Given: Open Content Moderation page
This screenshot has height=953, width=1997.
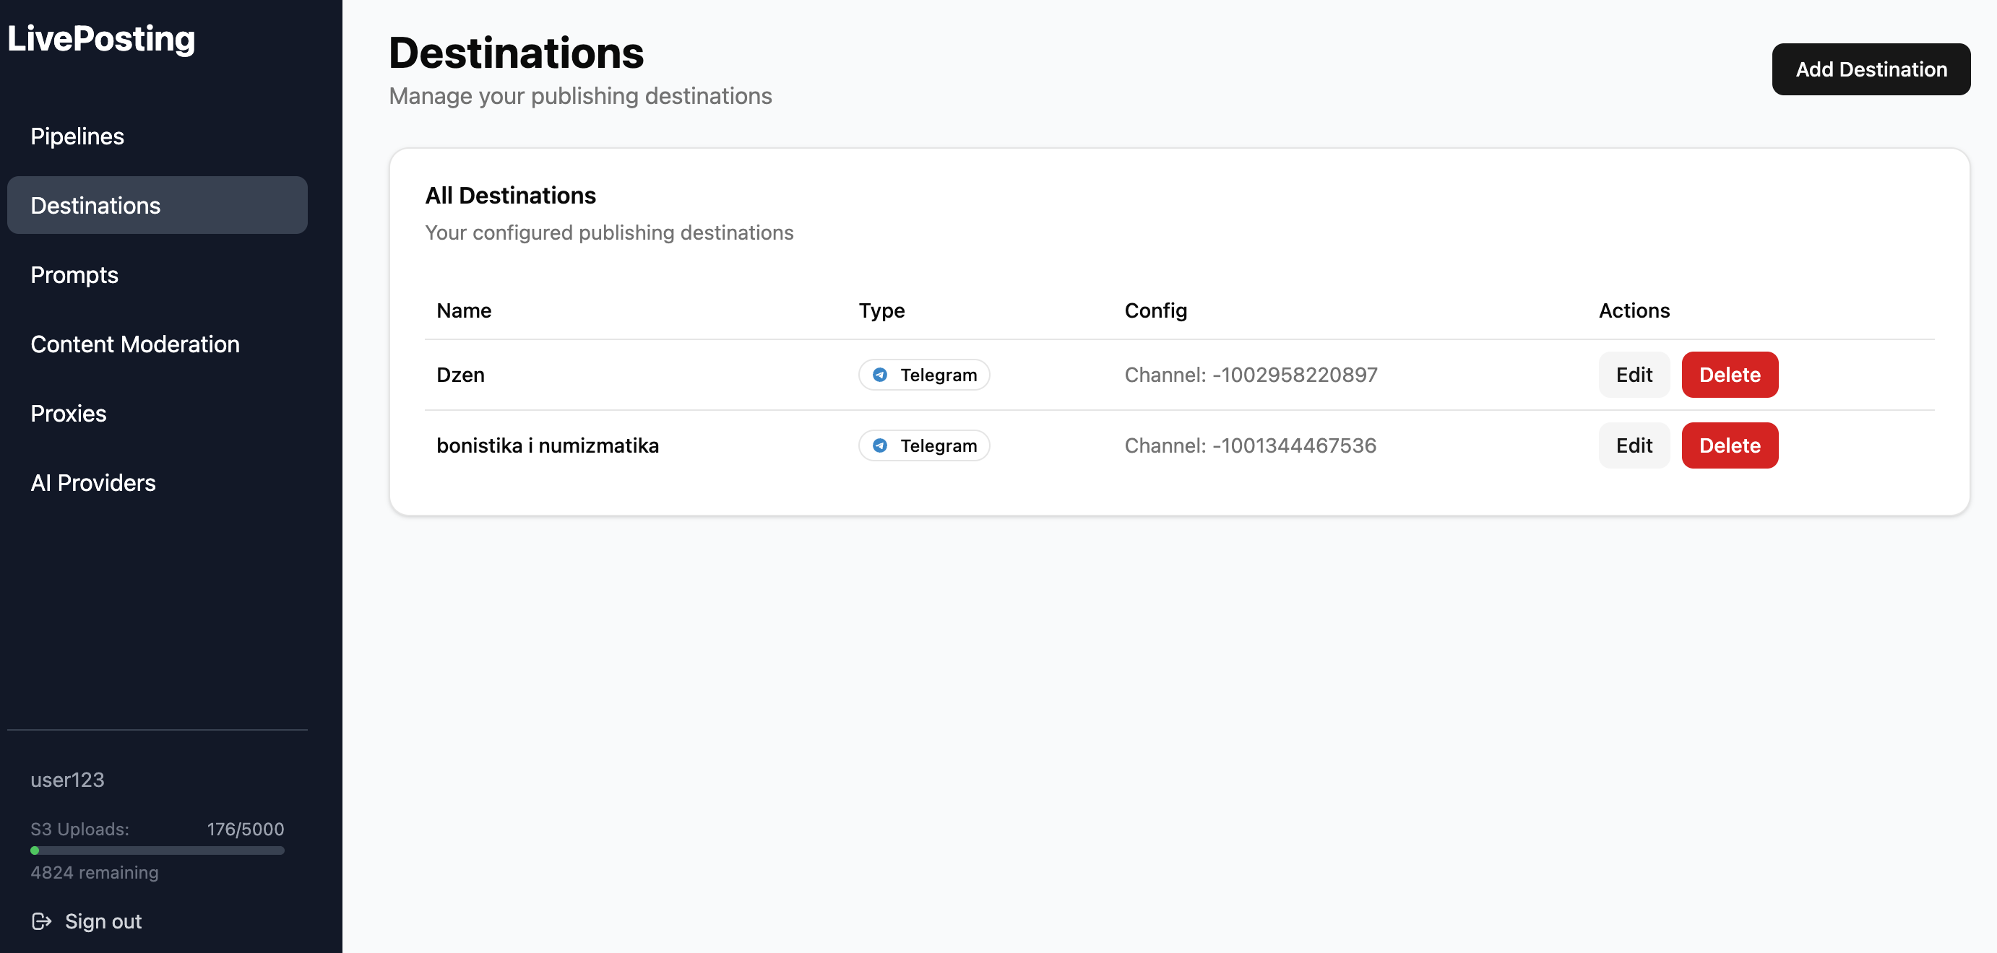Looking at the screenshot, I should [135, 344].
